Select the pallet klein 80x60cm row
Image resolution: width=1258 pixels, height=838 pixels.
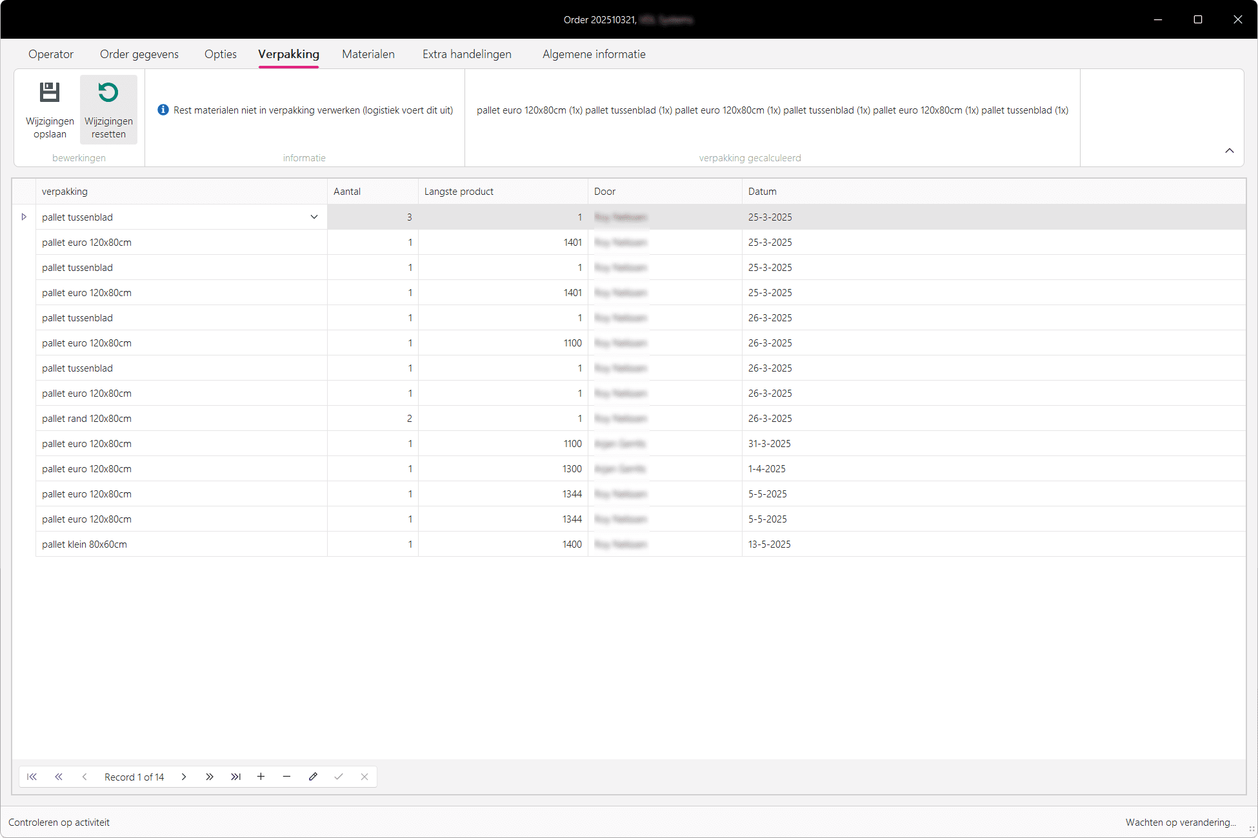pos(85,544)
